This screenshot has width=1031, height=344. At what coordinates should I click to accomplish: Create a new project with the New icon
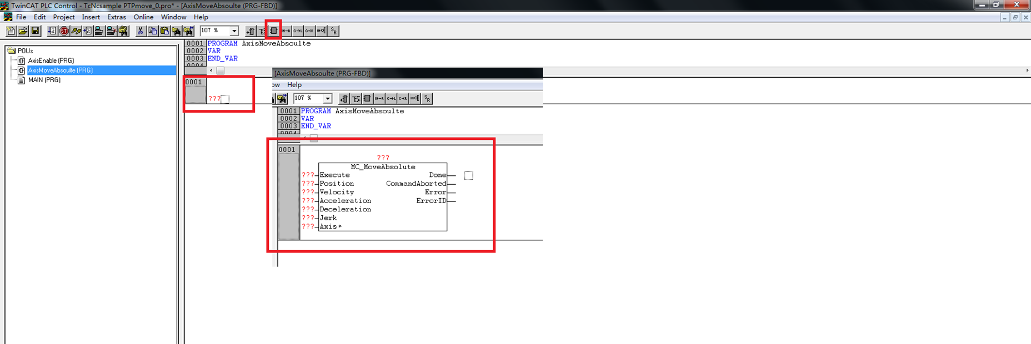click(11, 31)
